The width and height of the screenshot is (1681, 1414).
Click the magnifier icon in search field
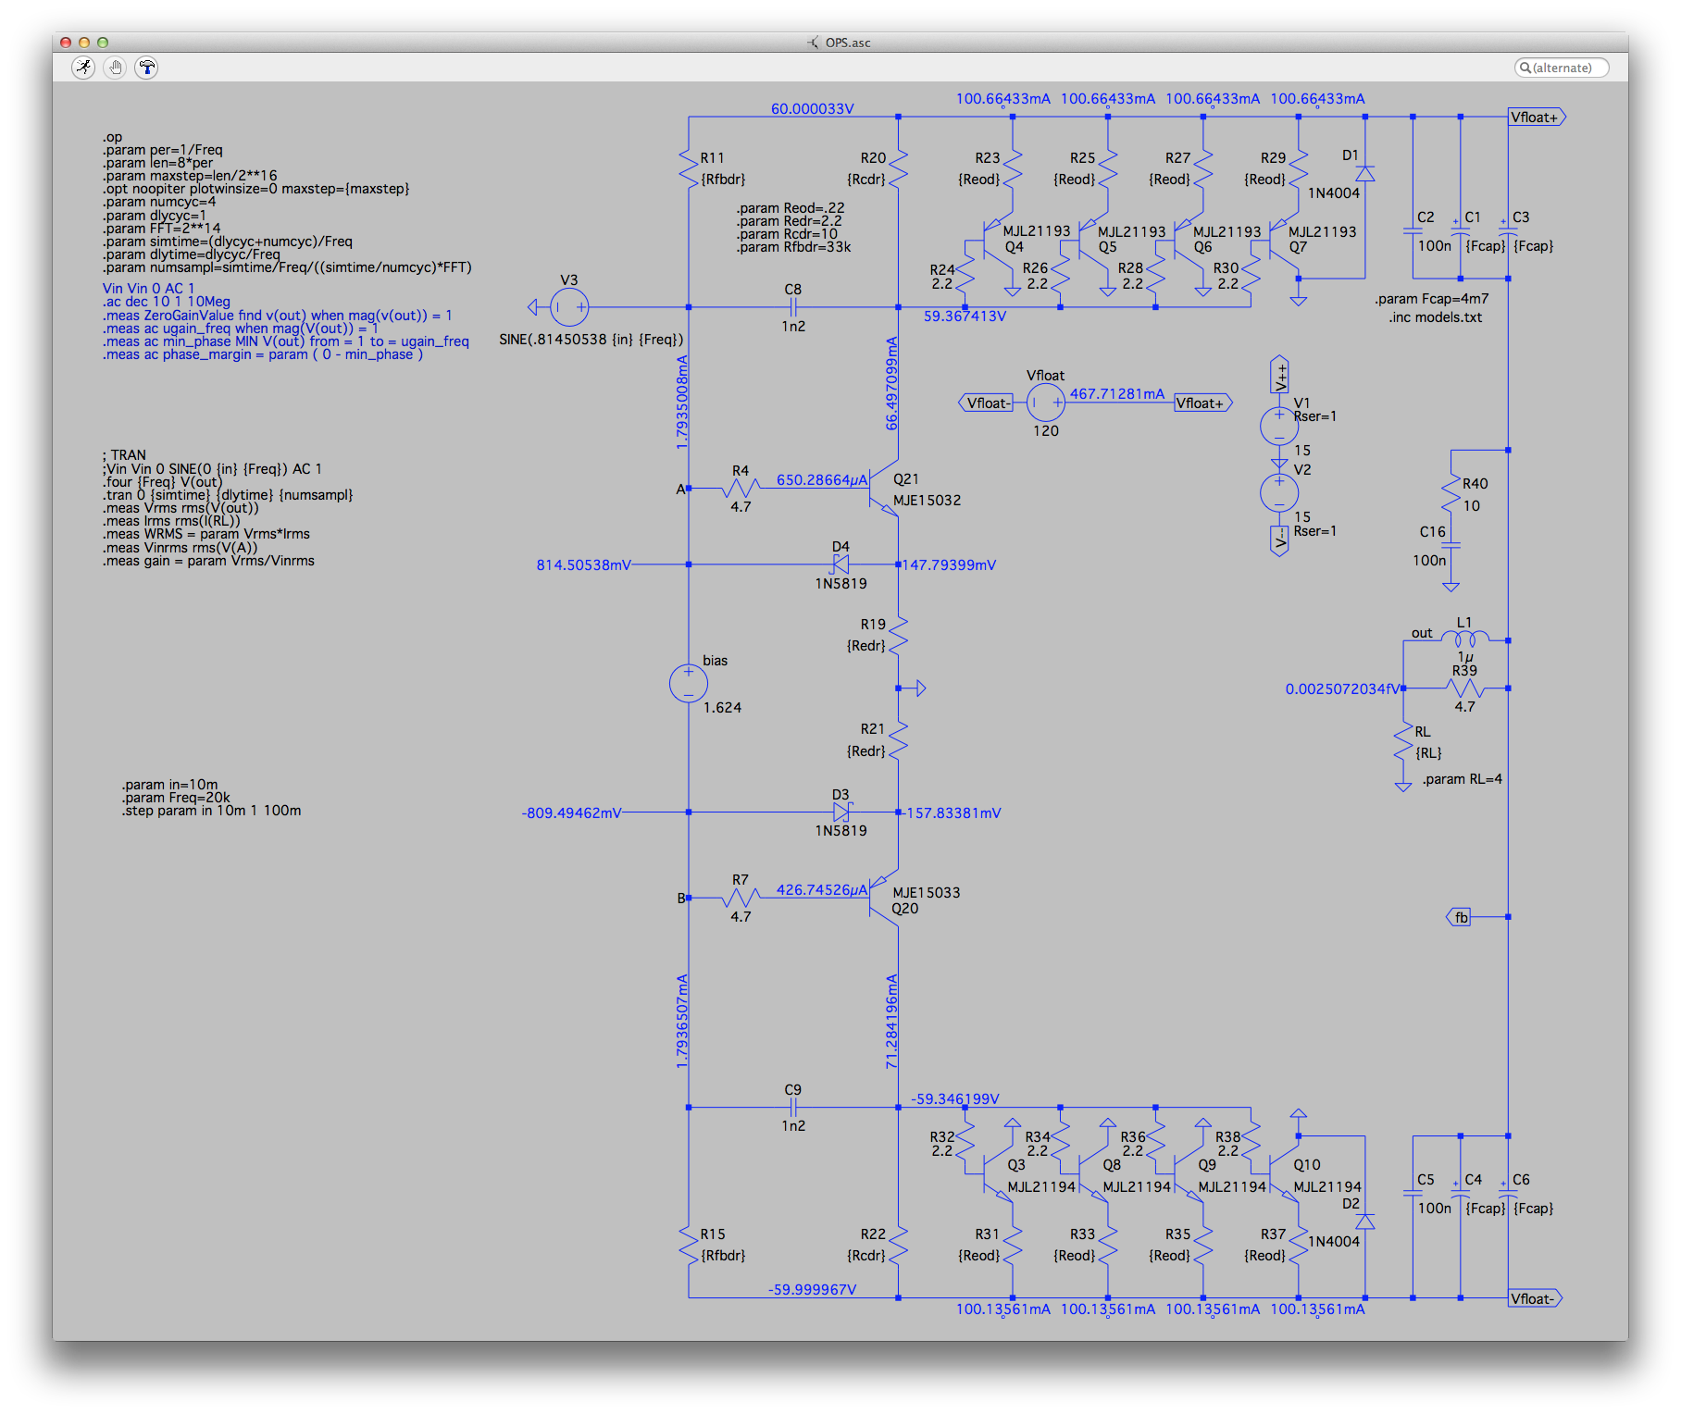click(x=1525, y=68)
